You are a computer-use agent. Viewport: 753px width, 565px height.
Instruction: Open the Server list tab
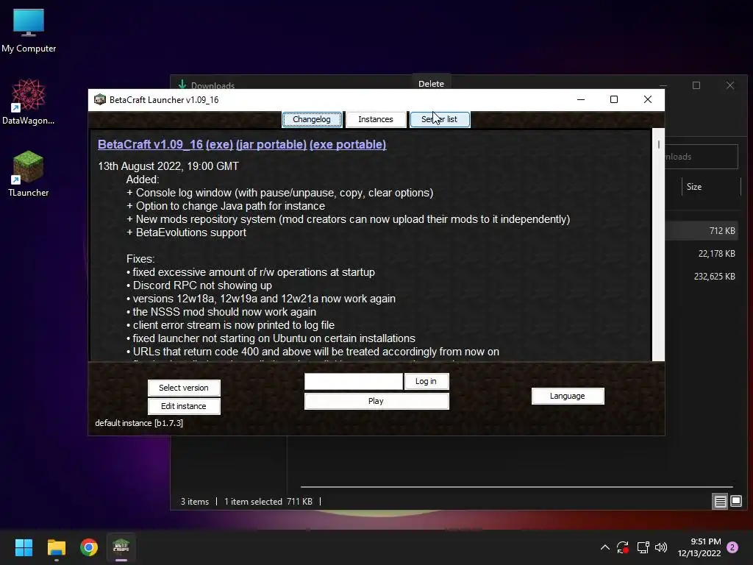(x=440, y=119)
